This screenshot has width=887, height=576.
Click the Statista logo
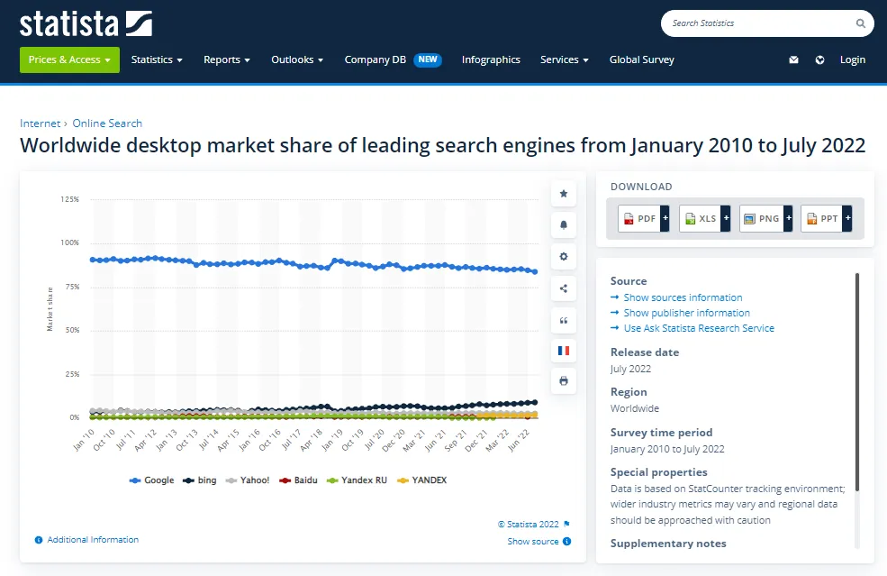click(86, 23)
